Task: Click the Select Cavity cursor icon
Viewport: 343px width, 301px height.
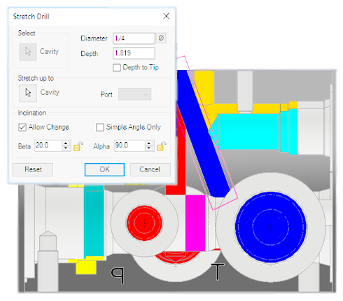Action: 28,52
